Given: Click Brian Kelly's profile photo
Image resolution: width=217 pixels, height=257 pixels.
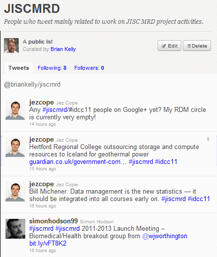Looking at the screenshot, I should (x=11, y=46).
